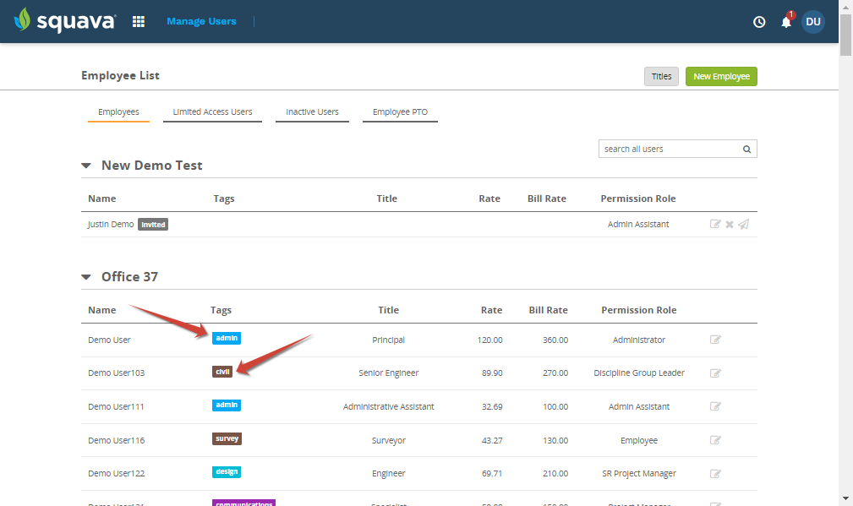853x506 pixels.
Task: Click Demo User111's admin tag
Action: (x=227, y=405)
